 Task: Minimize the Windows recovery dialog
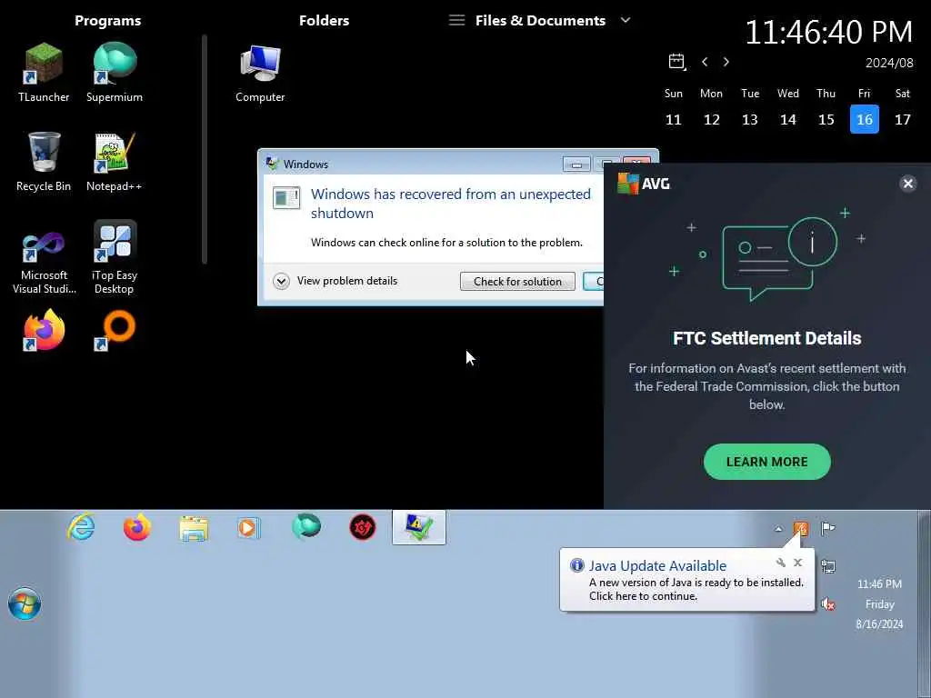[576, 165]
